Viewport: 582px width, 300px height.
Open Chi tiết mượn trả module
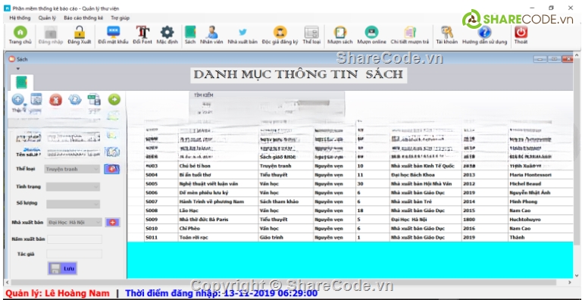(x=410, y=36)
